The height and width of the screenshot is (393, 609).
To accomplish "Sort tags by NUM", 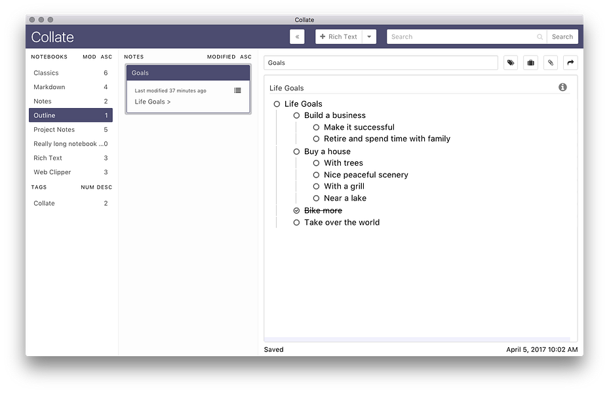I will tap(87, 187).
